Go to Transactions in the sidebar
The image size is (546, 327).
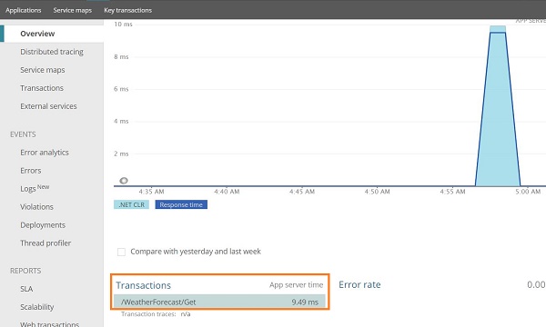point(42,88)
